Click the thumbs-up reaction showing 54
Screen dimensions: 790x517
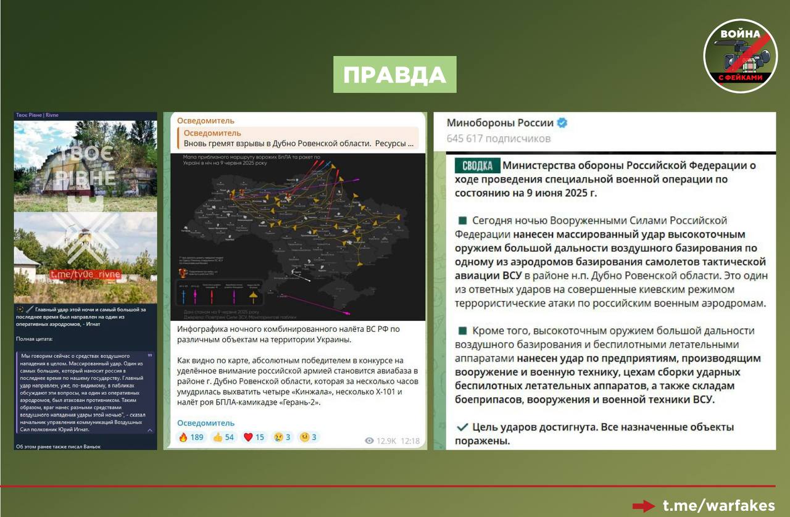pyautogui.click(x=223, y=437)
